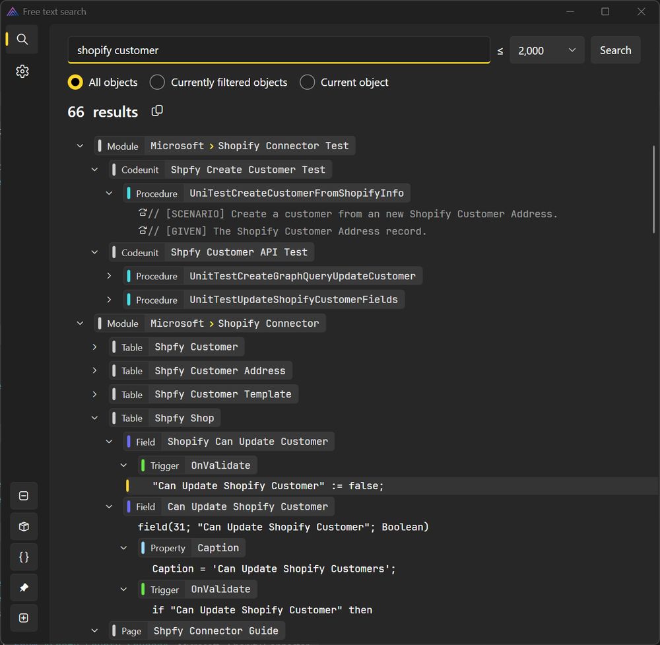Collapse Shpfy Create Customer Test codeunit
This screenshot has width=660, height=645.
[94, 169]
